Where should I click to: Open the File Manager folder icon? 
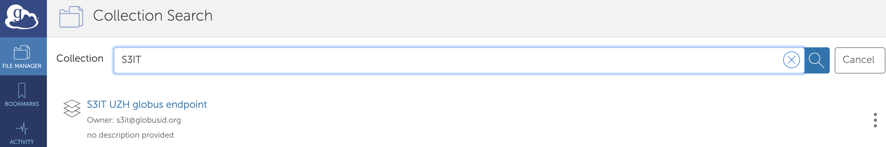(x=22, y=52)
